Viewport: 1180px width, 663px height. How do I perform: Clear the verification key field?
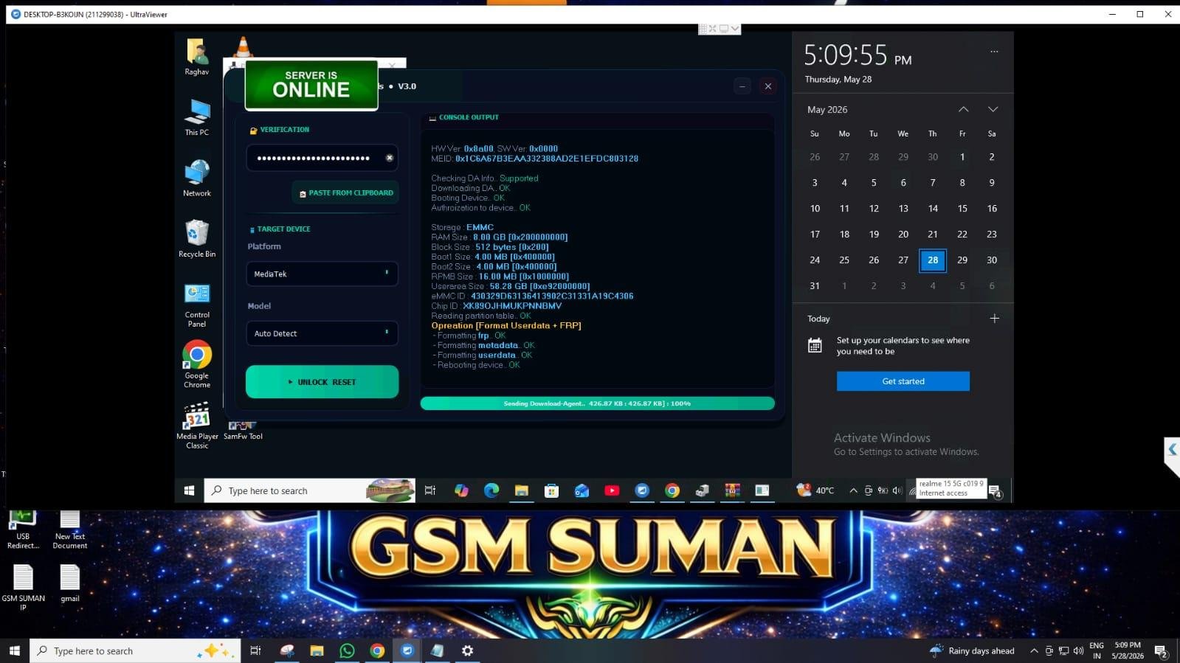coord(390,158)
